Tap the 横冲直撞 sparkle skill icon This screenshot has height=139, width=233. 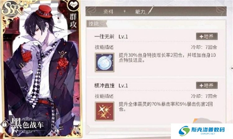tap(105, 111)
